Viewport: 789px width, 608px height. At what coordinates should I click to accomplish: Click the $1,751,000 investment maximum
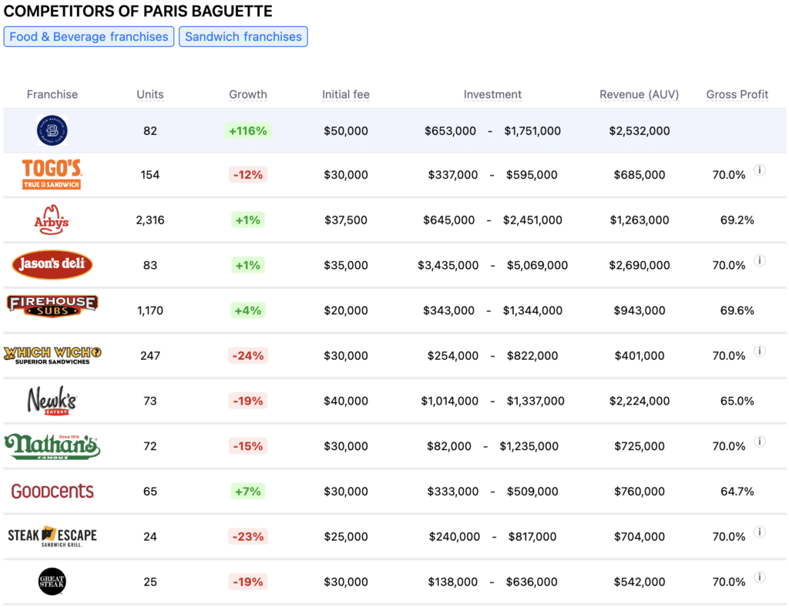click(x=532, y=131)
